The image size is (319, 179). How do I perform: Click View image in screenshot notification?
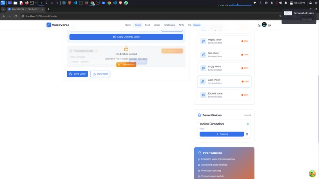pyautogui.click(x=307, y=19)
